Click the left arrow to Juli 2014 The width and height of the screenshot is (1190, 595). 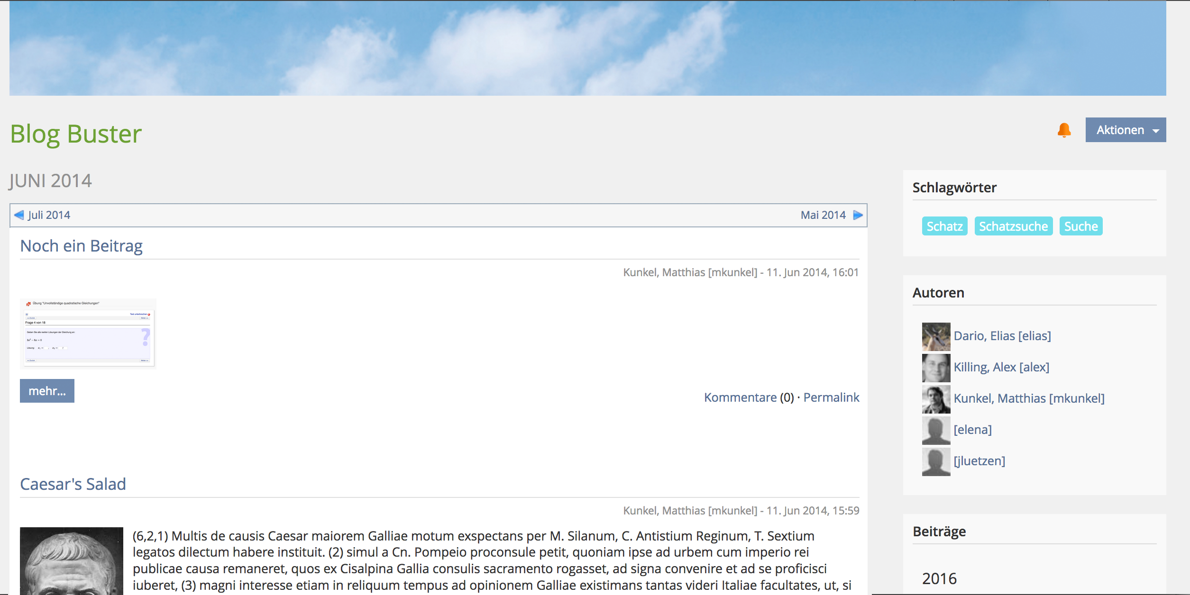(x=19, y=215)
